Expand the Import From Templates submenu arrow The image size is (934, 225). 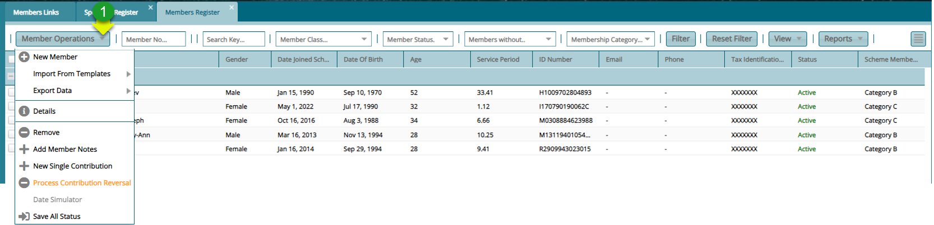(x=128, y=74)
